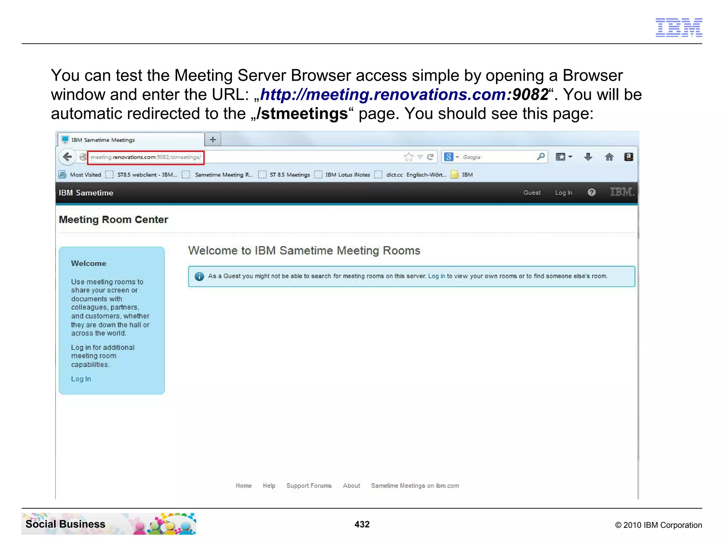The width and height of the screenshot is (724, 543).
Task: Open the URL history dropdown arrow
Action: point(420,157)
